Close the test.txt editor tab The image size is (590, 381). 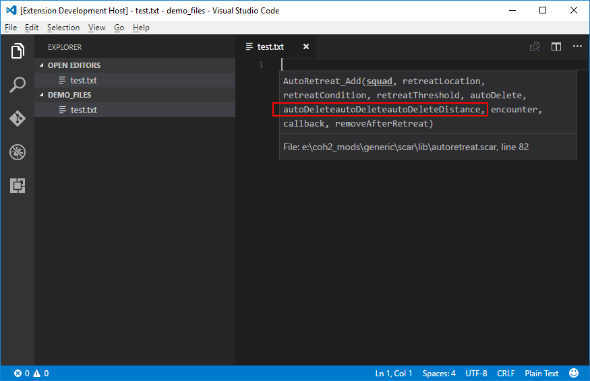tap(306, 46)
